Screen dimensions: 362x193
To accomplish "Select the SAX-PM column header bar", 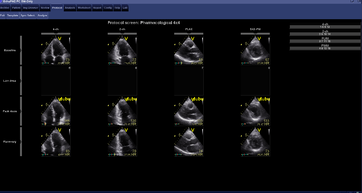I will click(255, 33).
